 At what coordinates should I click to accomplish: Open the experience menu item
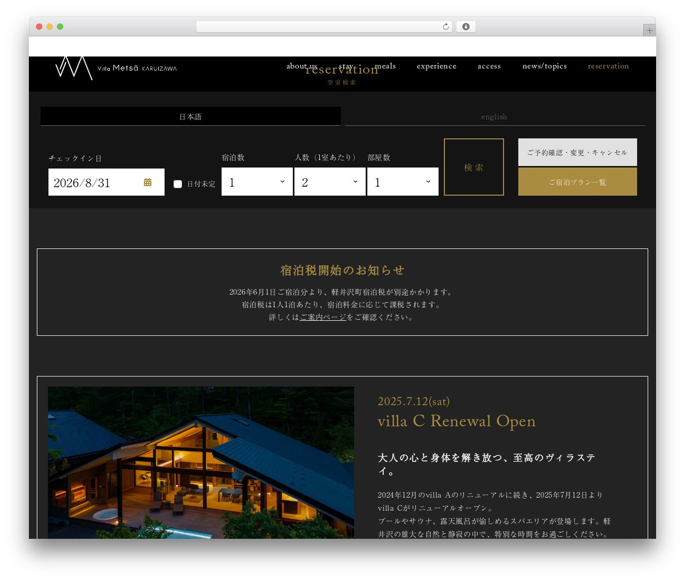(x=437, y=66)
